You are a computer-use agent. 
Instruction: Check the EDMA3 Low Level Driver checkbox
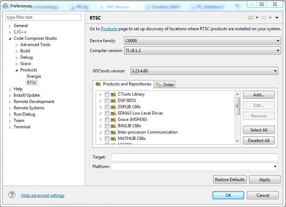(107, 113)
